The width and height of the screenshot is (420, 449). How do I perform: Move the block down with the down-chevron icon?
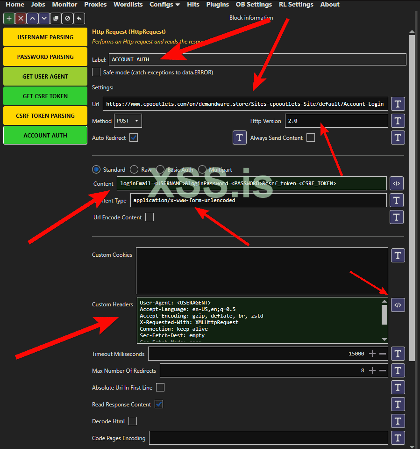pyautogui.click(x=44, y=19)
